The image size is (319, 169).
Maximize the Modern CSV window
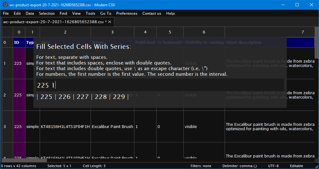coord(297,5)
